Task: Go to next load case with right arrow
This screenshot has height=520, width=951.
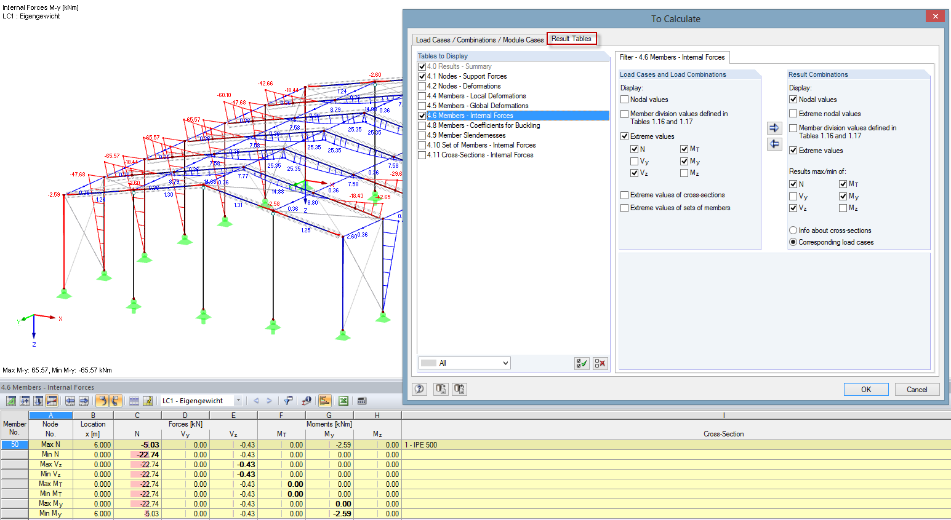Action: 269,401
